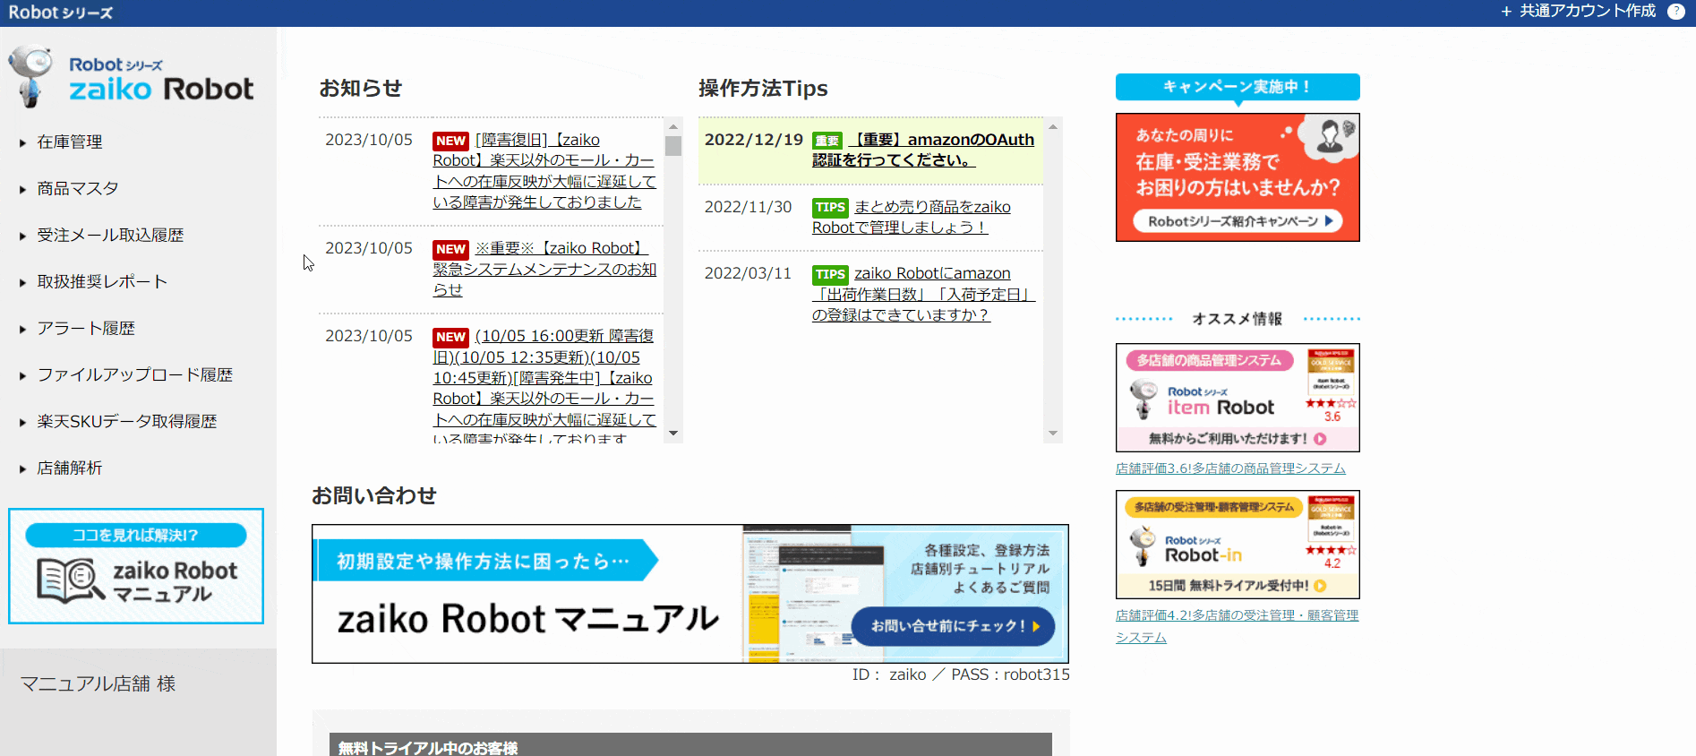Open the 在庫管理 menu item
1696x756 pixels.
[70, 142]
